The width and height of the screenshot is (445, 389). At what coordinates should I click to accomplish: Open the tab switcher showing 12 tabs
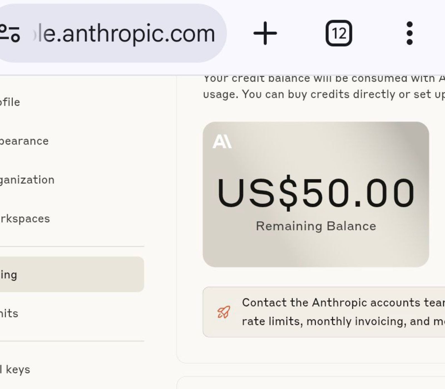(338, 33)
